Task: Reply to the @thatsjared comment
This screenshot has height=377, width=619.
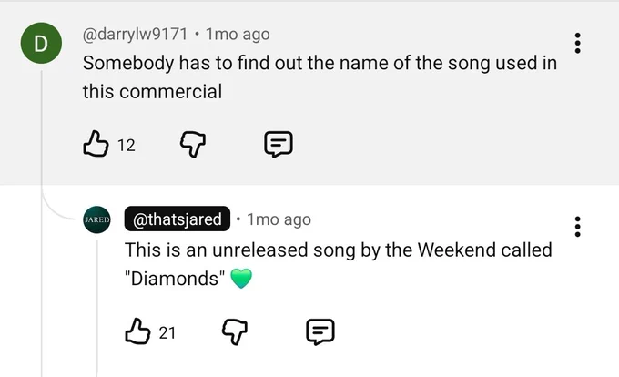Action: [x=320, y=331]
